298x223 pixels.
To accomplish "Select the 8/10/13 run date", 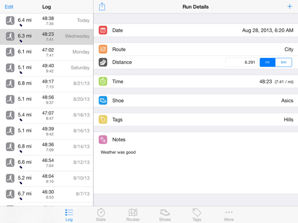I will pyautogui.click(x=82, y=178).
